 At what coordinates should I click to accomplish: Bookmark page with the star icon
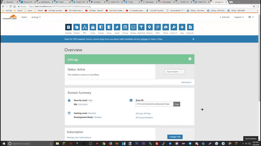click(254, 6)
